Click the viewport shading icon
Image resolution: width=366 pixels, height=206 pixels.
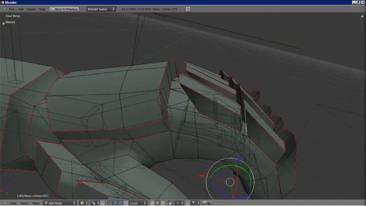pyautogui.click(x=82, y=203)
